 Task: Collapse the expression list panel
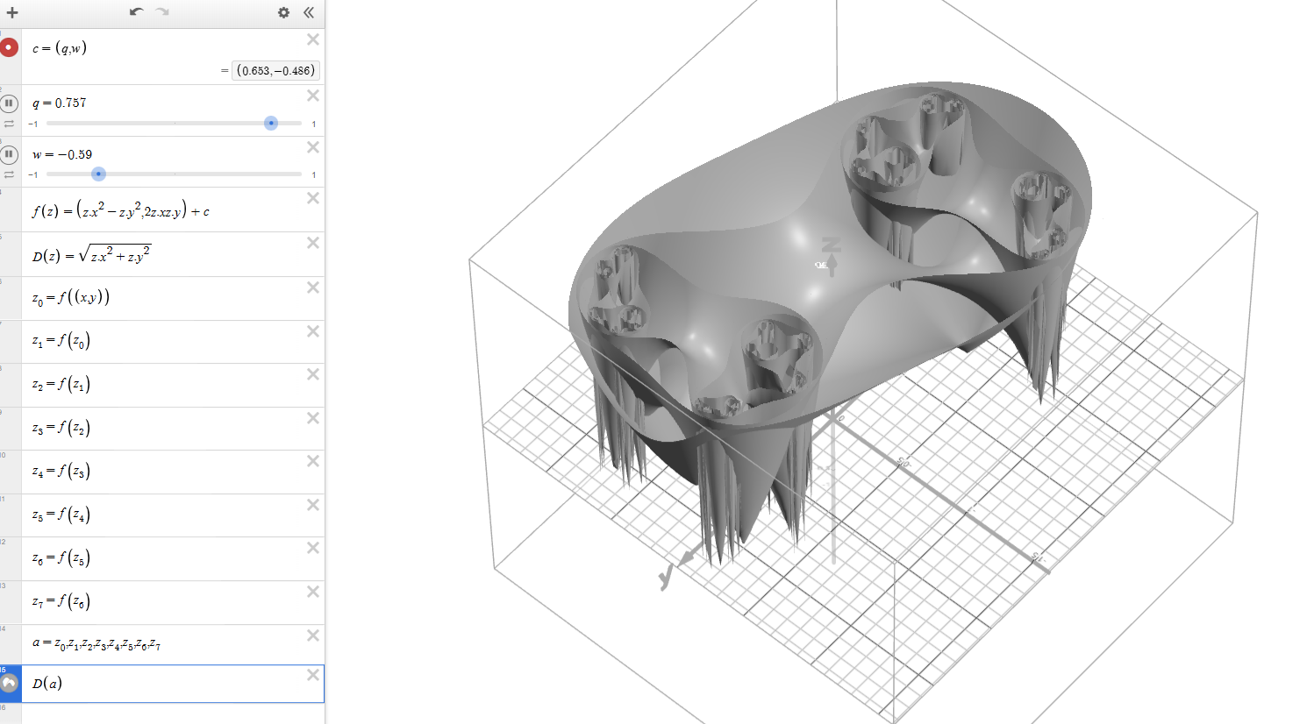click(309, 13)
